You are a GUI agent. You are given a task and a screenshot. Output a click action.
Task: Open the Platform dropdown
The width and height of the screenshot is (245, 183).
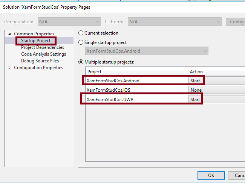click(174, 22)
